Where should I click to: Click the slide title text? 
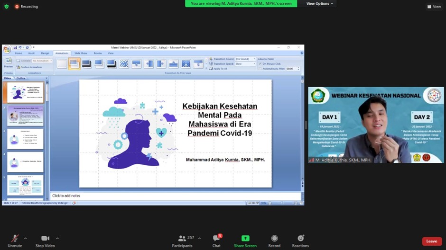click(220, 119)
